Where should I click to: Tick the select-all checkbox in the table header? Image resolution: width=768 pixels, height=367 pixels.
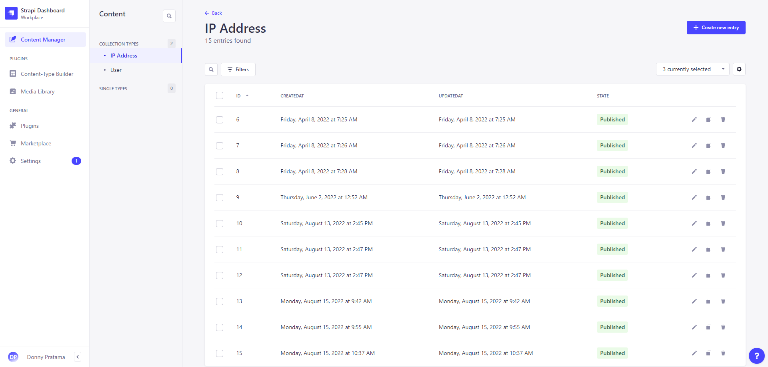pos(220,95)
